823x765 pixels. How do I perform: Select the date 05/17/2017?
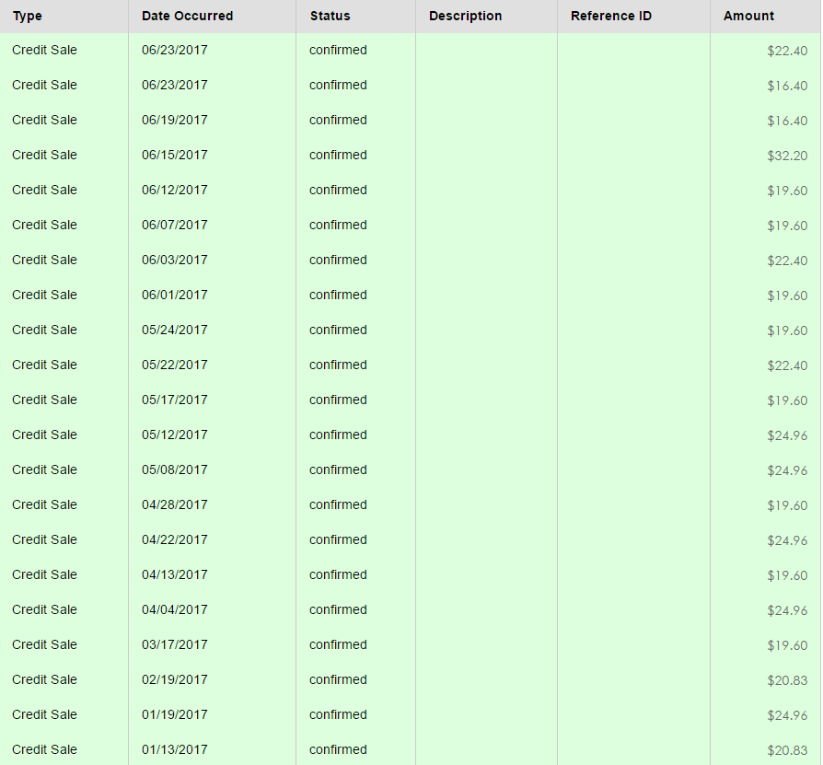click(175, 400)
